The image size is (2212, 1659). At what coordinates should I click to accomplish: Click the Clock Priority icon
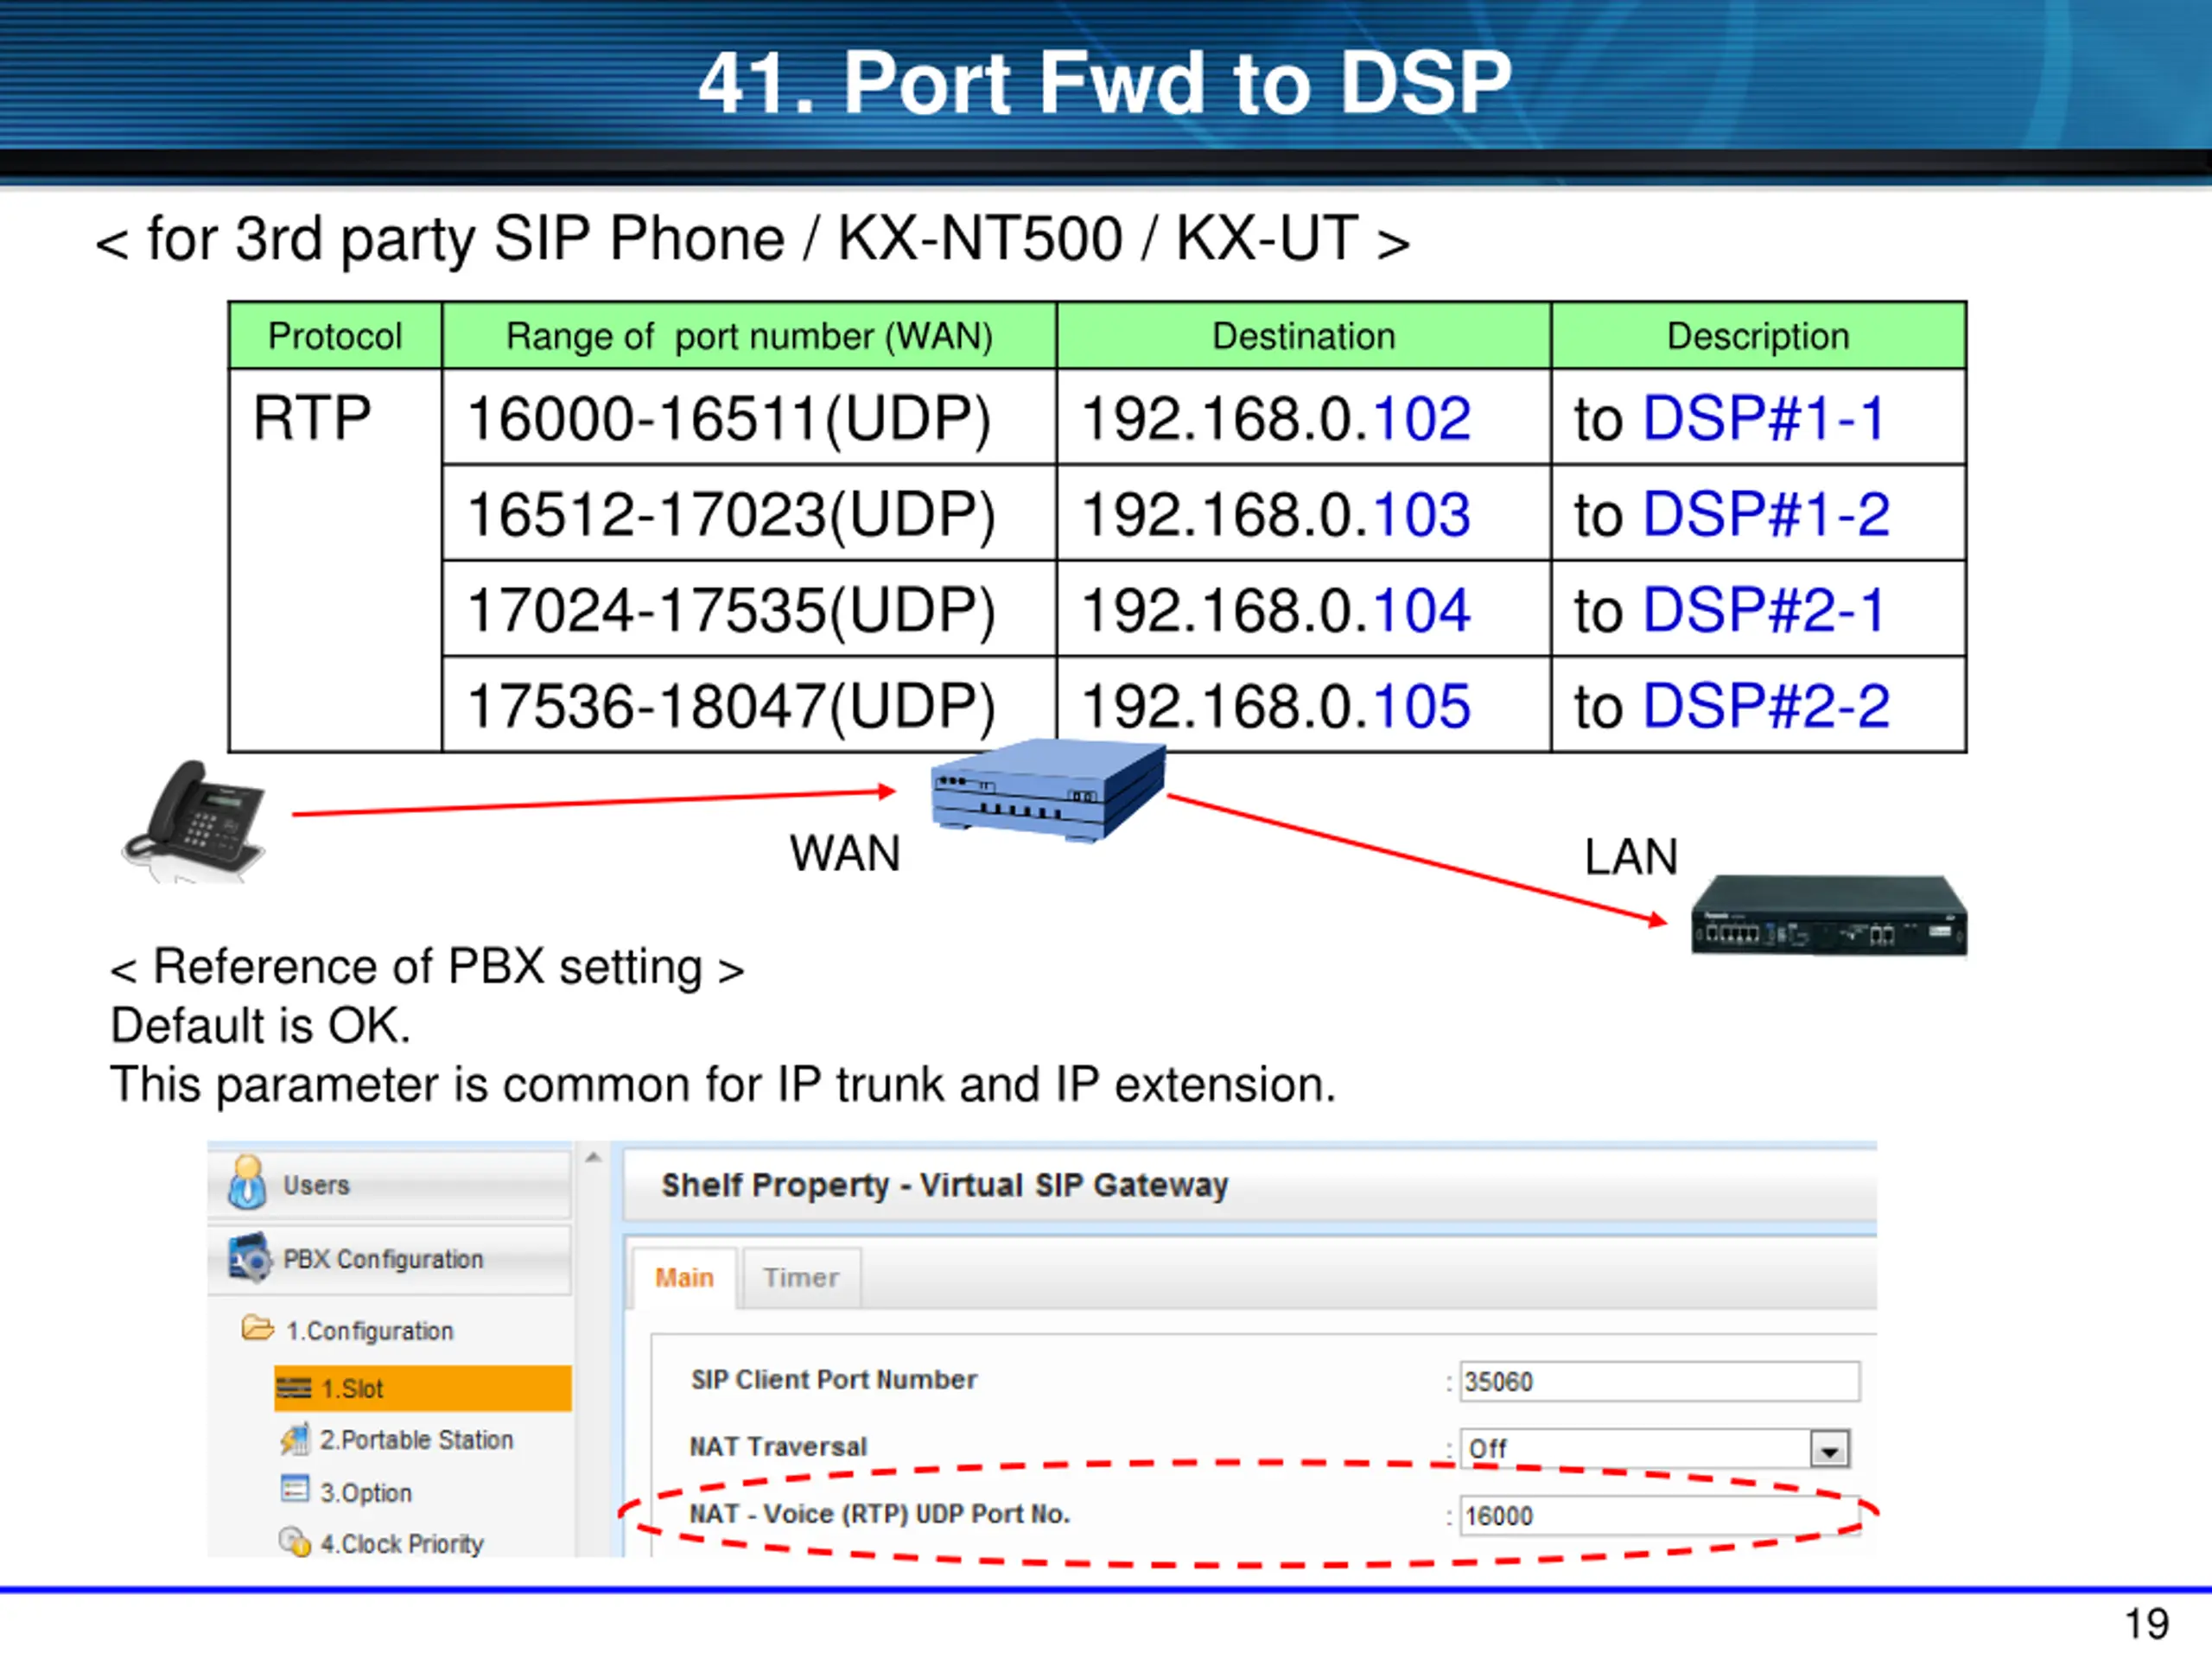pyautogui.click(x=295, y=1541)
